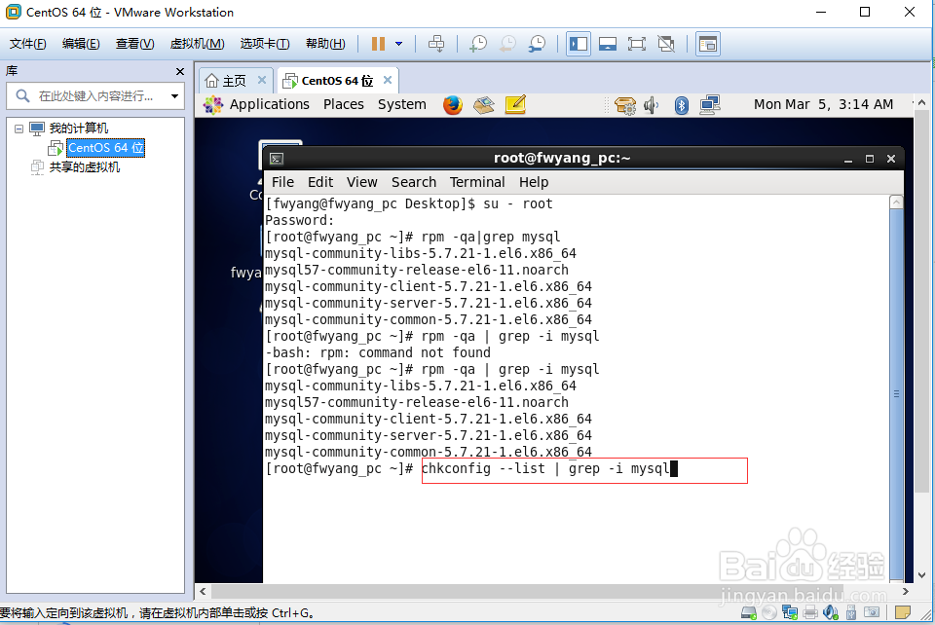935x625 pixels.
Task: Open the GNOME Places menu
Action: pyautogui.click(x=344, y=104)
